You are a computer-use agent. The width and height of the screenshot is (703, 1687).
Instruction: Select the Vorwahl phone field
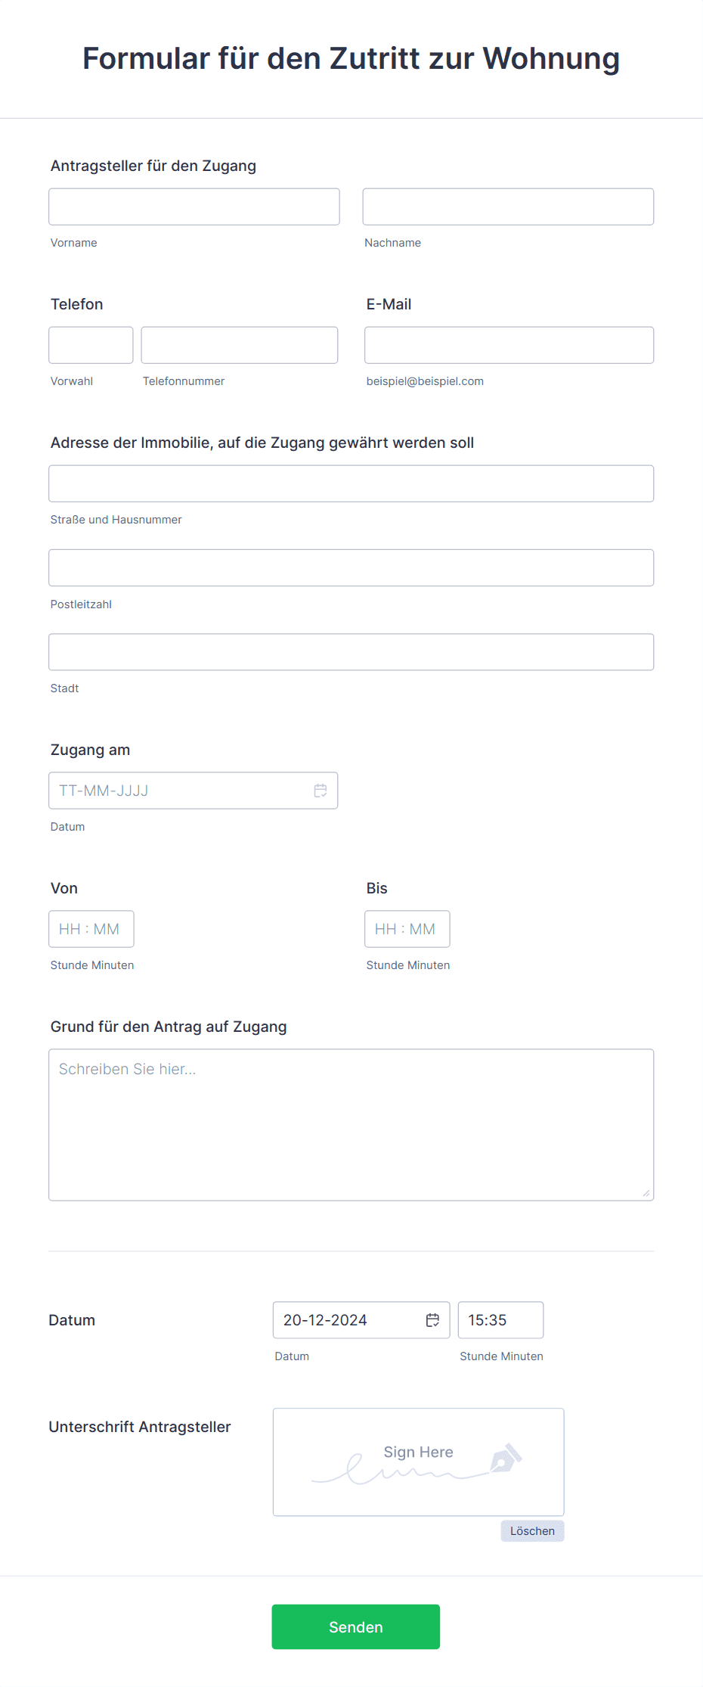91,345
